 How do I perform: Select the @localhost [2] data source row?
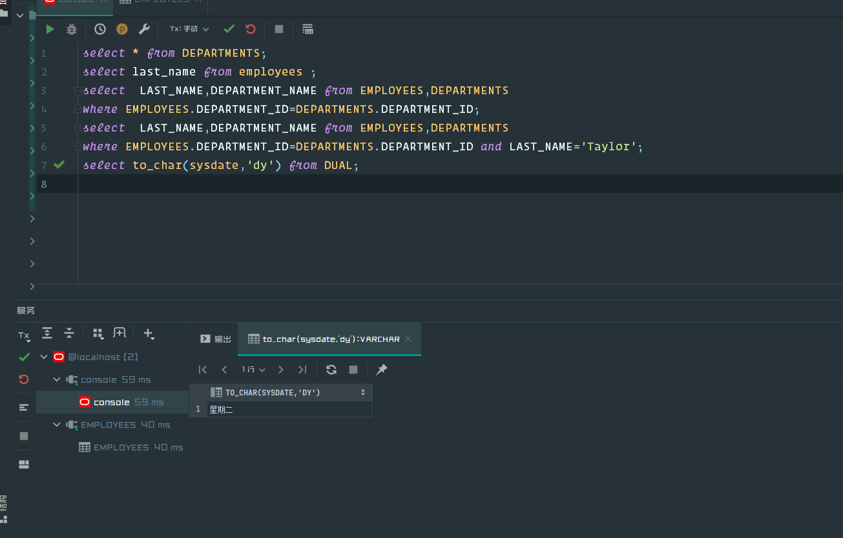click(x=112, y=357)
